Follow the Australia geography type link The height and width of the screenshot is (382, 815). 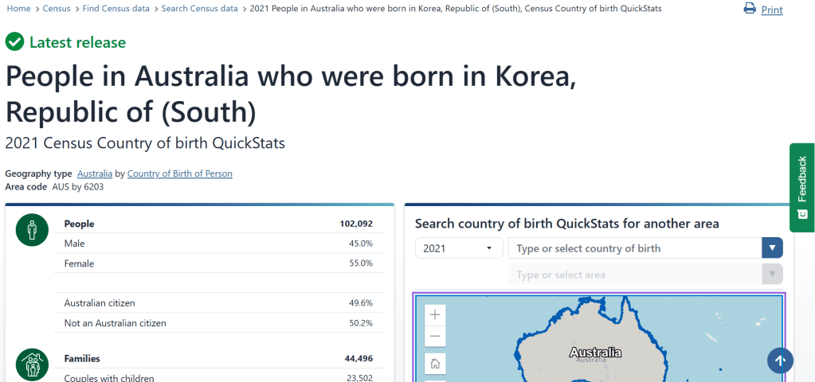tap(95, 173)
